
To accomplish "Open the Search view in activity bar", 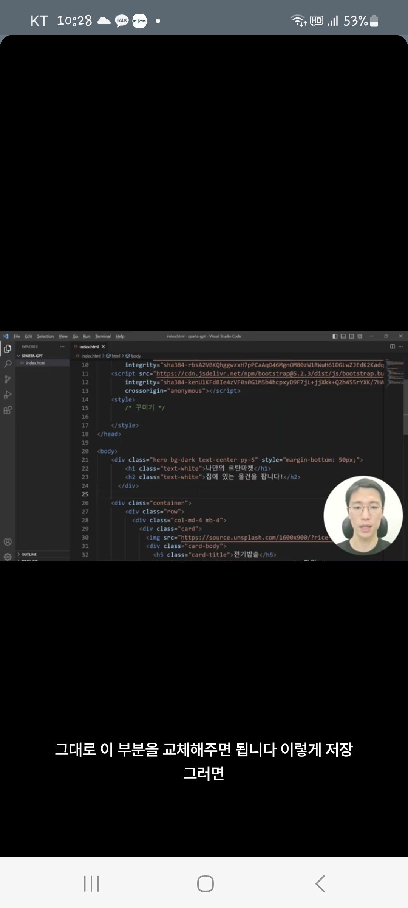I will [x=7, y=364].
